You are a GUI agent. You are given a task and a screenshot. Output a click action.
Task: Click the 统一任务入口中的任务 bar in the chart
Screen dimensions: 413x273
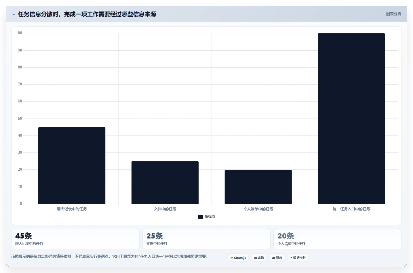[x=351, y=119]
